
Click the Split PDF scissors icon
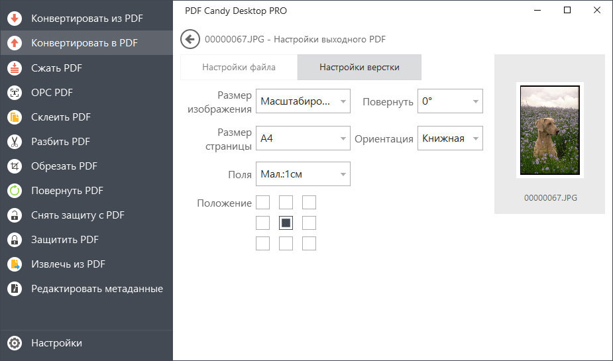15,142
